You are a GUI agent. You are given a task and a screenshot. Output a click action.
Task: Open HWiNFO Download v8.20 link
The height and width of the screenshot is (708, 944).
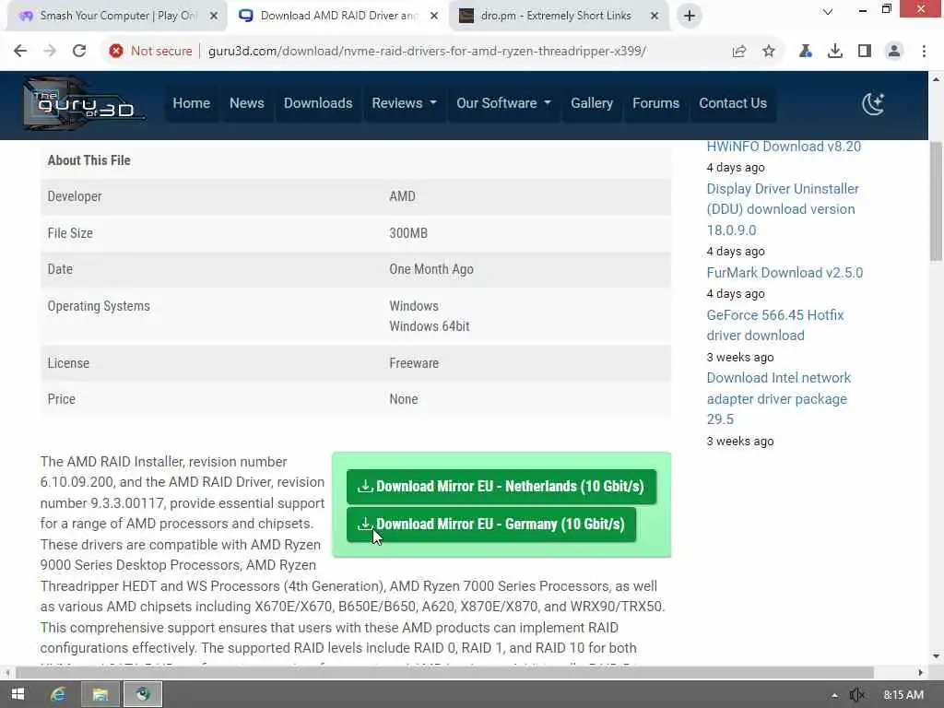point(784,147)
